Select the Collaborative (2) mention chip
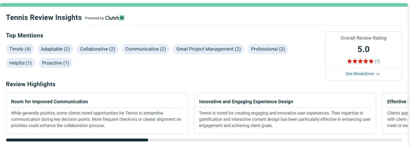Screen dimensions: 412x146 tap(97, 49)
